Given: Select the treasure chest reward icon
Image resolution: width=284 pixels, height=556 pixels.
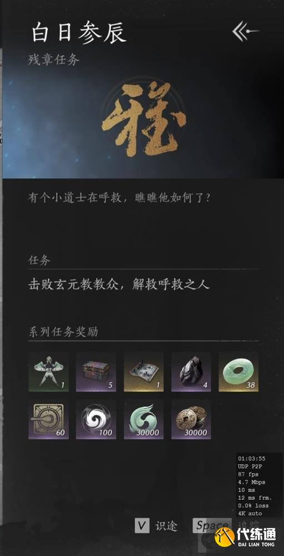Looking at the screenshot, I should [96, 372].
